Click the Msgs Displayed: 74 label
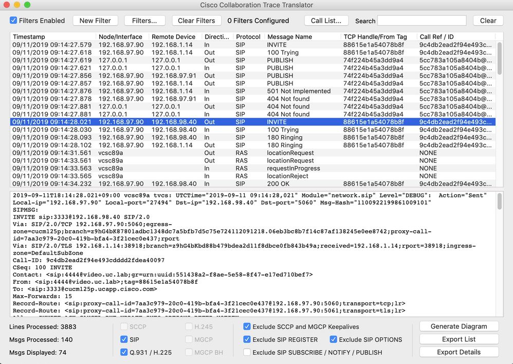 tap(38, 353)
